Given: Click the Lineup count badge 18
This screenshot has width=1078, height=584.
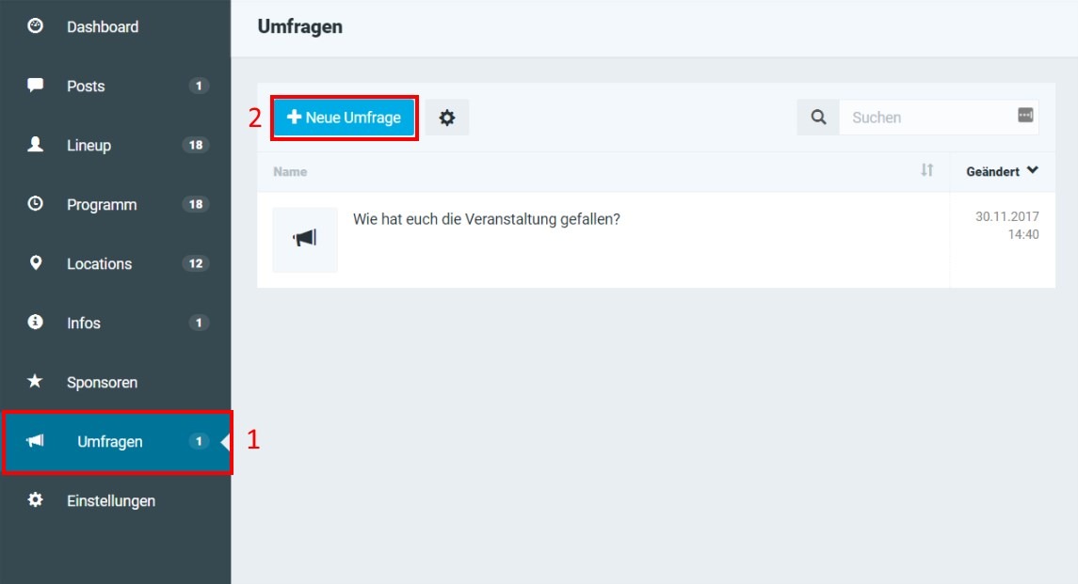Looking at the screenshot, I should coord(195,145).
